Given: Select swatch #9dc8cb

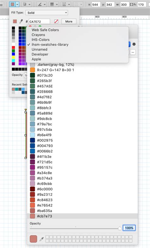Looking at the screenshot, I should coord(82,119).
